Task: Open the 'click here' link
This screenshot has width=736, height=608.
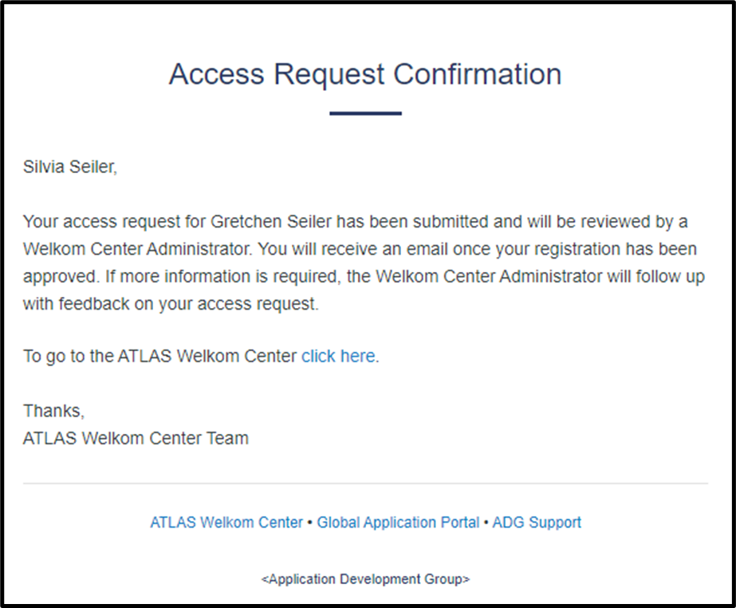Action: tap(338, 356)
